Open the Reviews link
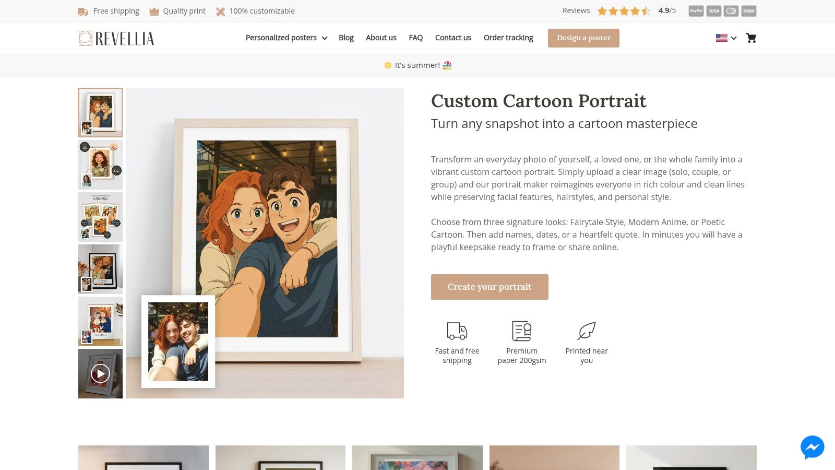Viewport: 835px width, 470px height. 576,10
